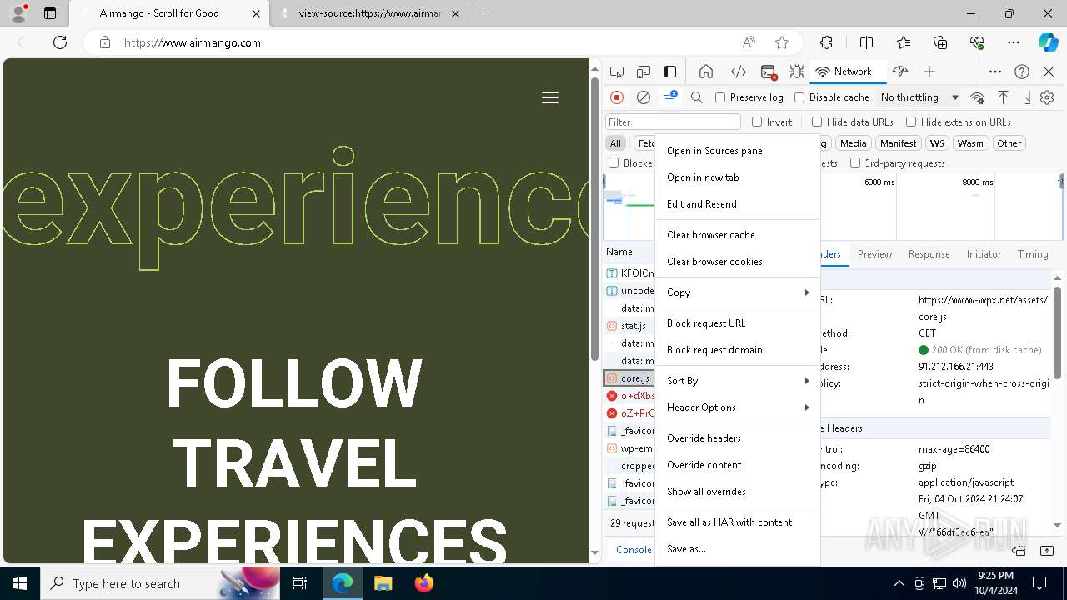Stop recording network log red button

click(617, 97)
